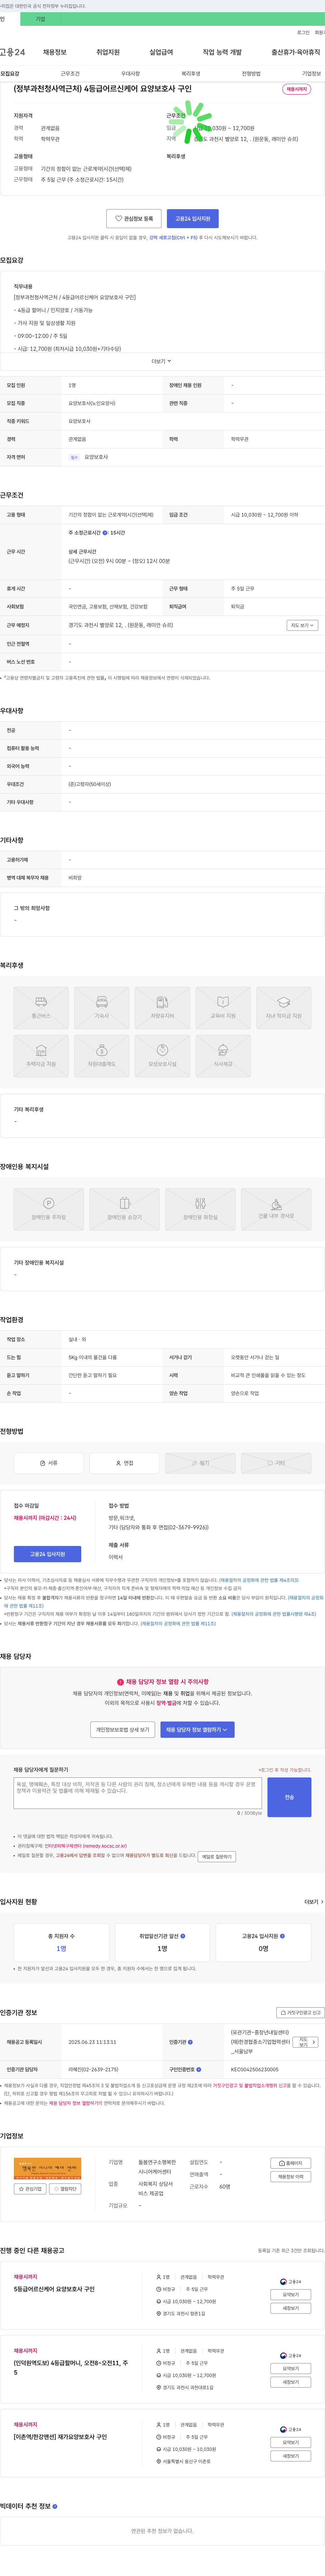Send the question with 전송 button
The image size is (325, 2576).
[289, 1797]
